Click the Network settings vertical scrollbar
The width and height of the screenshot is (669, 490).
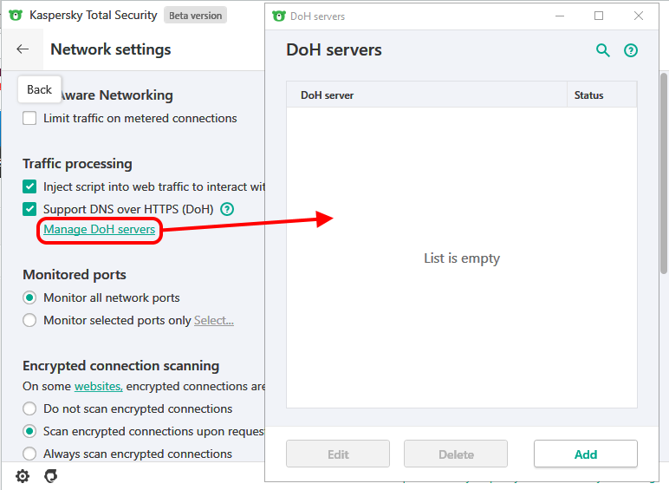(x=664, y=173)
